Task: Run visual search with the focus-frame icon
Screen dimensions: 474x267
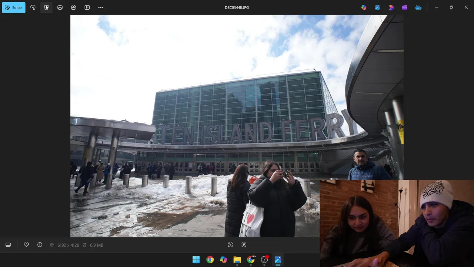Action: 230,245
